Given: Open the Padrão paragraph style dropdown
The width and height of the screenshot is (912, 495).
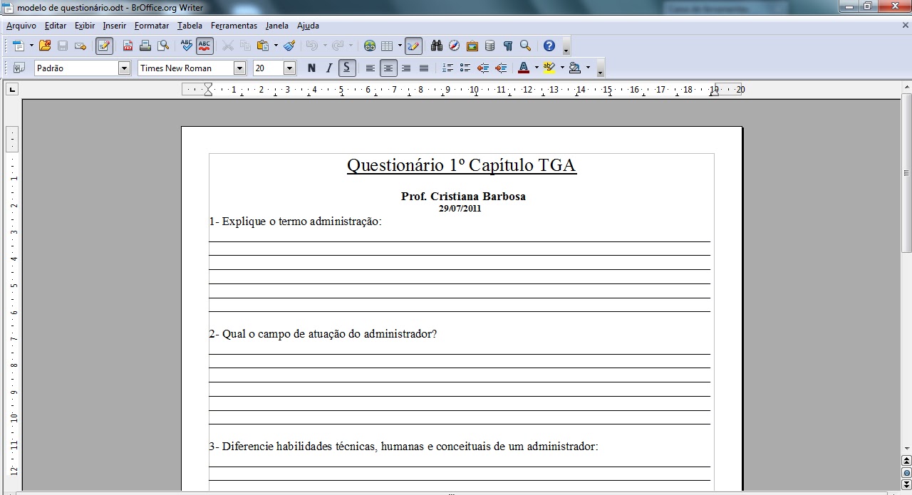Looking at the screenshot, I should click(124, 68).
